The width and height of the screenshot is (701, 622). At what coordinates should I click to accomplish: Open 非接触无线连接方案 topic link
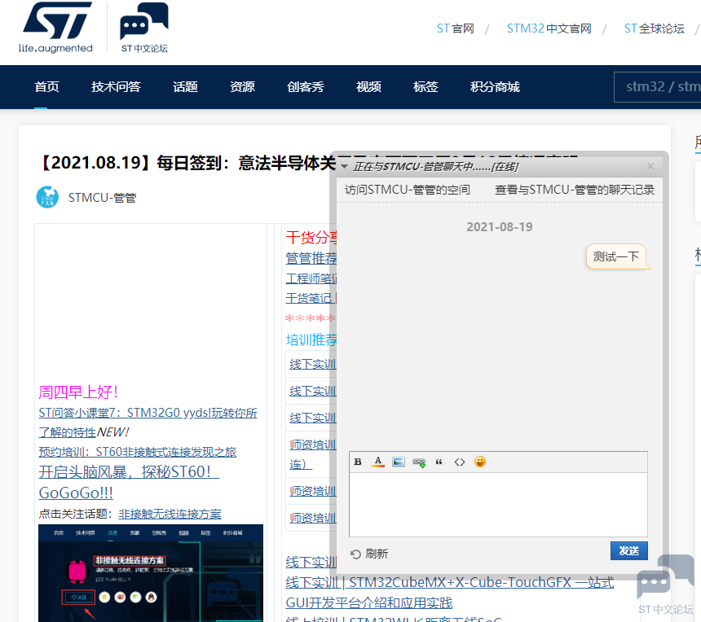click(x=170, y=514)
